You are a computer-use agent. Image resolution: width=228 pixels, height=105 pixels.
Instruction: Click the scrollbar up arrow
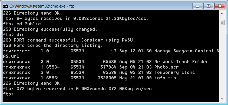pos(222,13)
